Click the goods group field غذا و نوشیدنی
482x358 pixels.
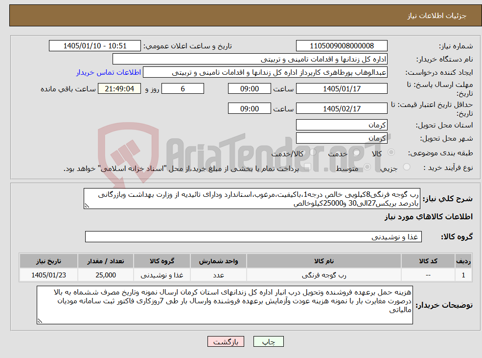coord(253,237)
